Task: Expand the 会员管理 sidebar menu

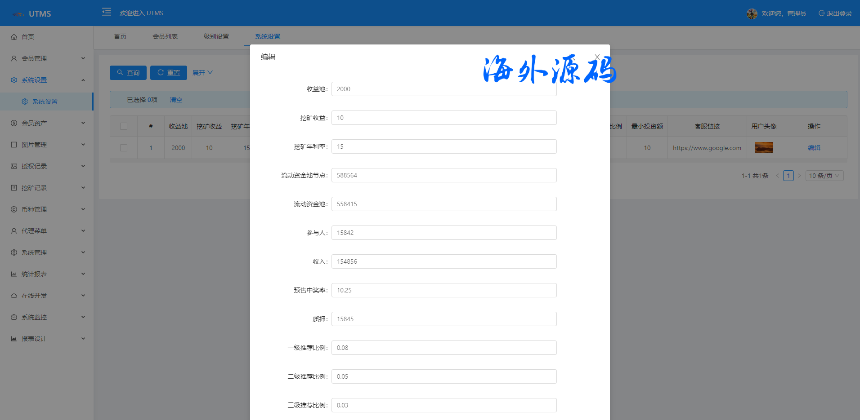Action: 47,58
